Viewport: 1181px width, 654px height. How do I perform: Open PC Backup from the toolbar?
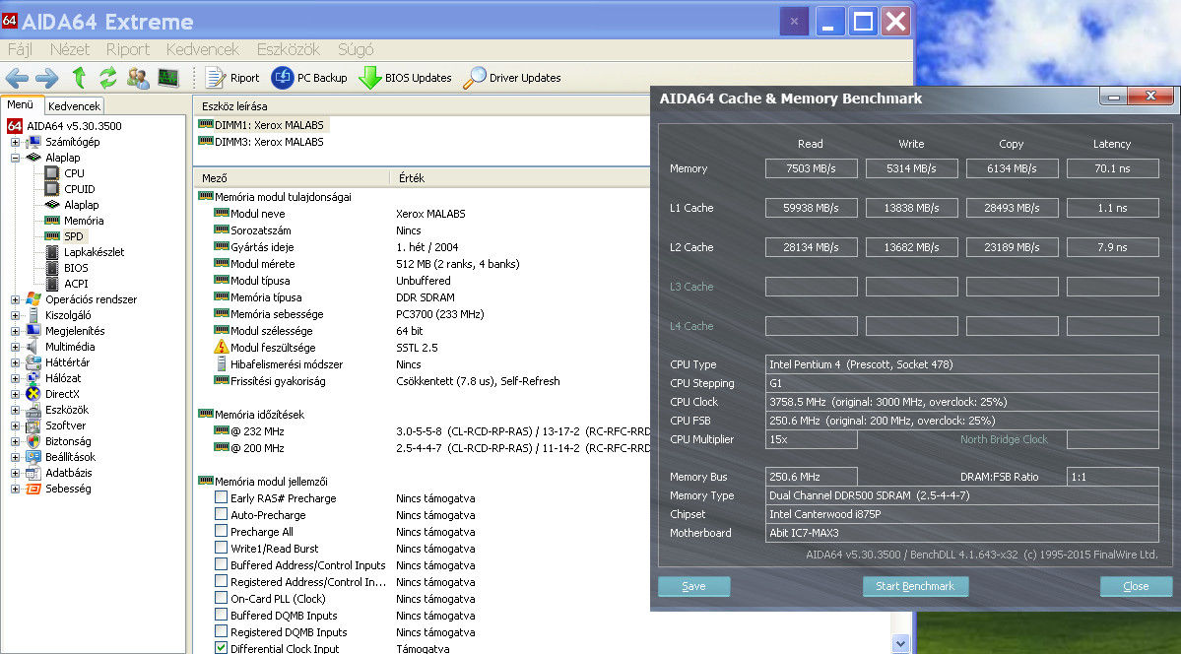[309, 78]
